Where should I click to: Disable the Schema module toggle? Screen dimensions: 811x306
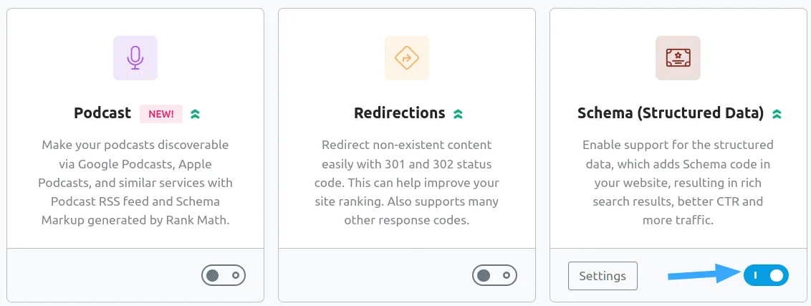click(766, 275)
